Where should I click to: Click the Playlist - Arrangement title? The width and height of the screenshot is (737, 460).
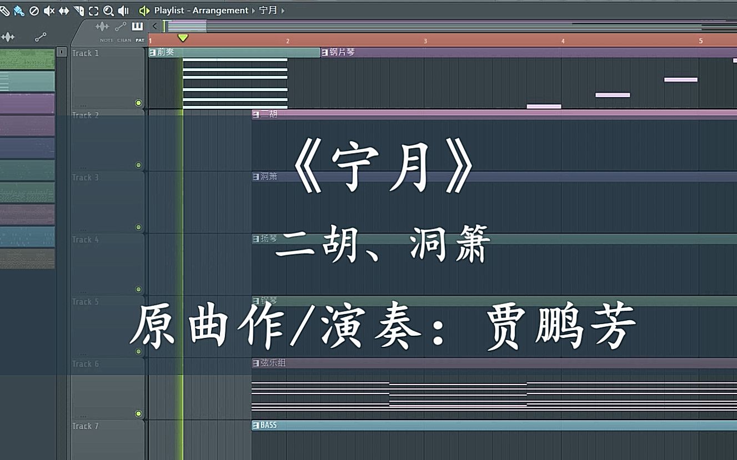point(201,11)
